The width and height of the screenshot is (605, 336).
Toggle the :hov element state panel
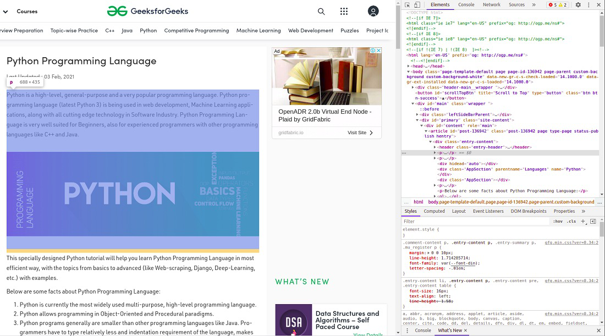pyautogui.click(x=558, y=222)
